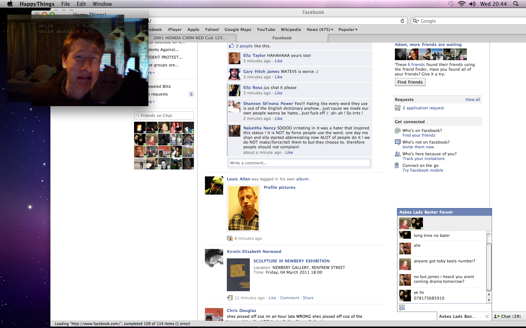
Task: Click Share on the Sculpture III post
Action: 308,298
